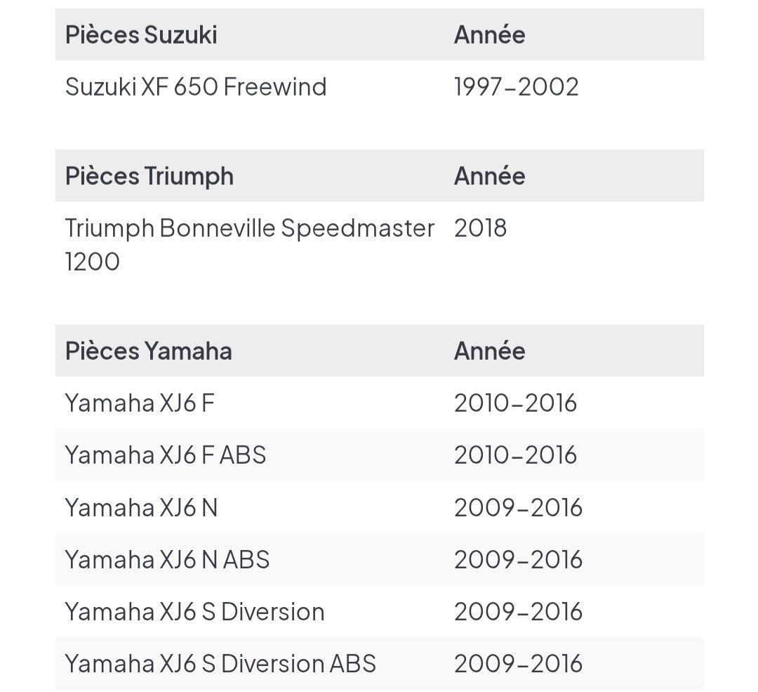Click the Pièces Yamaha table header
Viewport: 758px width, 692px height.
148,351
